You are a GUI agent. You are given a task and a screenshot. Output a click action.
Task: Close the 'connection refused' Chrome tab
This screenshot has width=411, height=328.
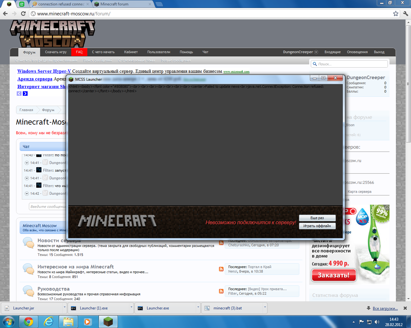(88, 4)
